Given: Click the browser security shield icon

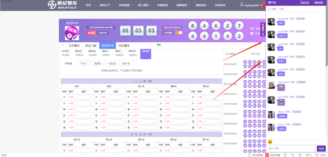Looking at the screenshot, I should 285,155.
